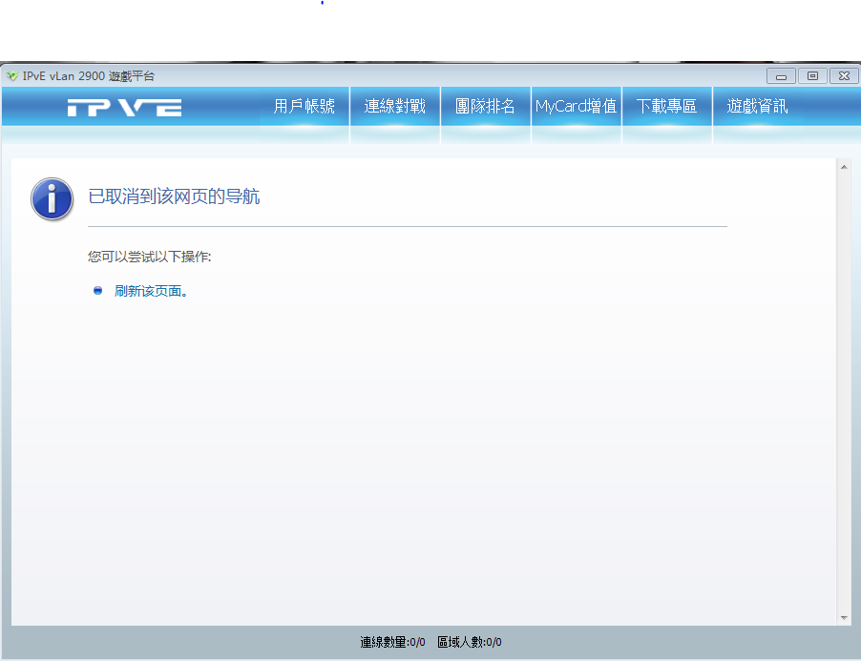Click the IPVE logo in header
Viewport: 861px width, 661px height.
(125, 108)
